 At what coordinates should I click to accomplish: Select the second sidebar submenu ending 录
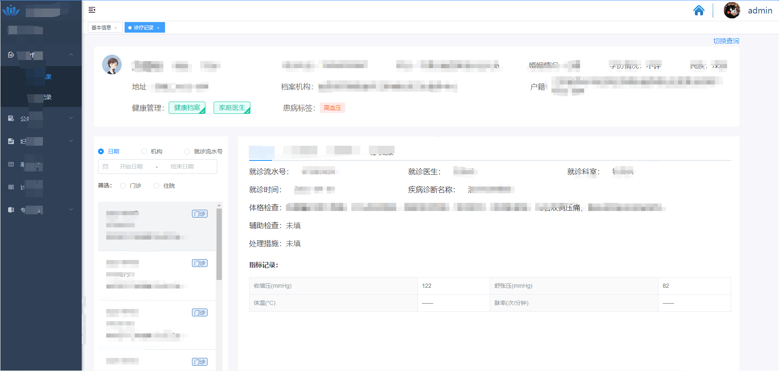click(x=41, y=97)
